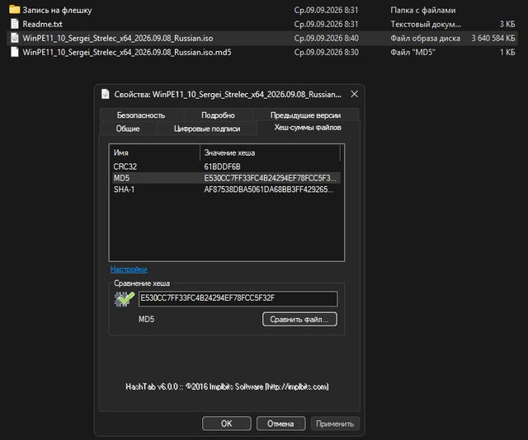Screen dimensions: 528x440
Task: Click the Папка с файлами type cell
Action: [x=423, y=10]
